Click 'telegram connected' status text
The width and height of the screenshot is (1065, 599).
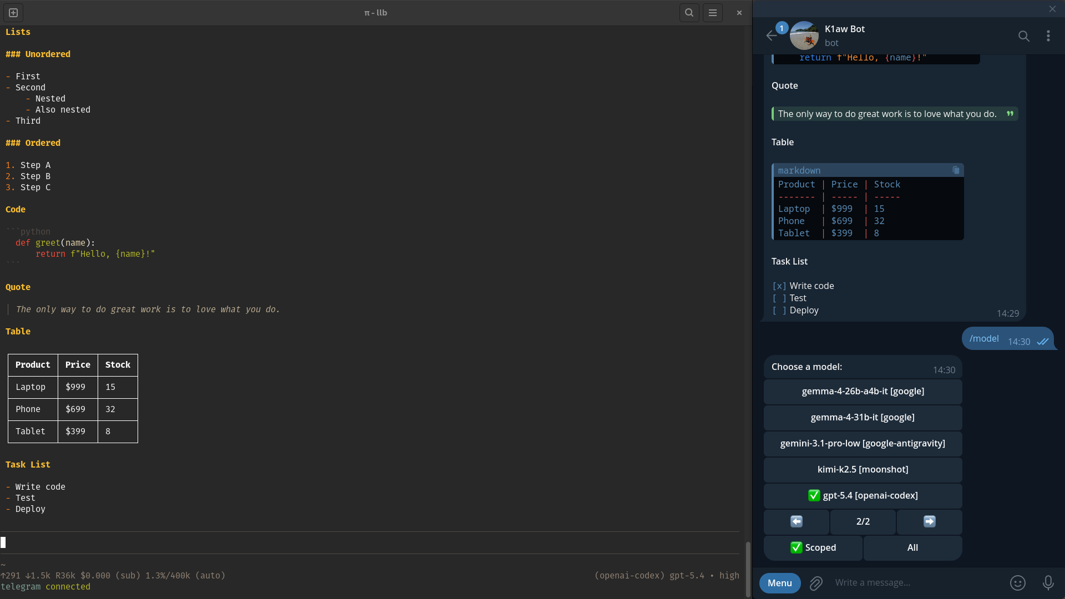tap(45, 587)
